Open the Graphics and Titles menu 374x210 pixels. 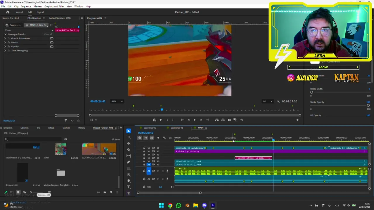tap(54, 6)
